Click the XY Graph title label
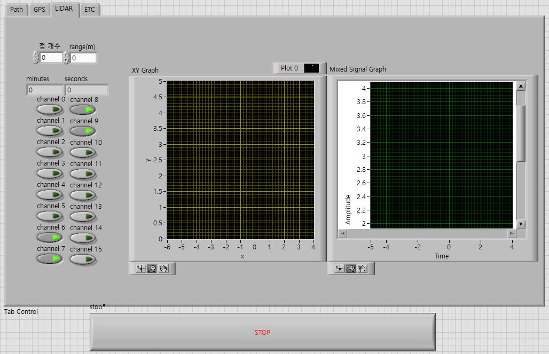This screenshot has height=354, width=549. [x=145, y=70]
